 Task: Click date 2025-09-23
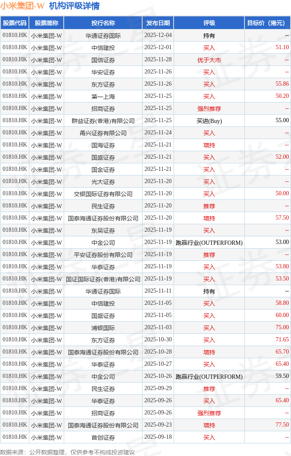[158, 425]
